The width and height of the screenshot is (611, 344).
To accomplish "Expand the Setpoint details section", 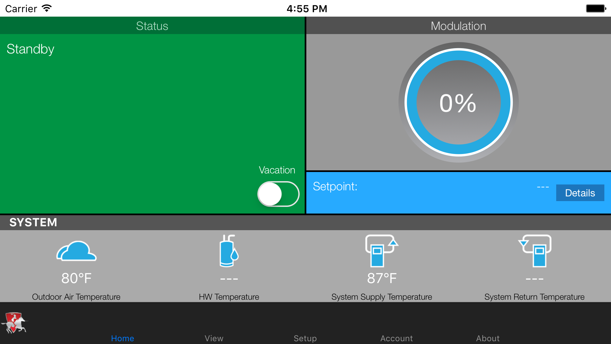I will click(580, 193).
